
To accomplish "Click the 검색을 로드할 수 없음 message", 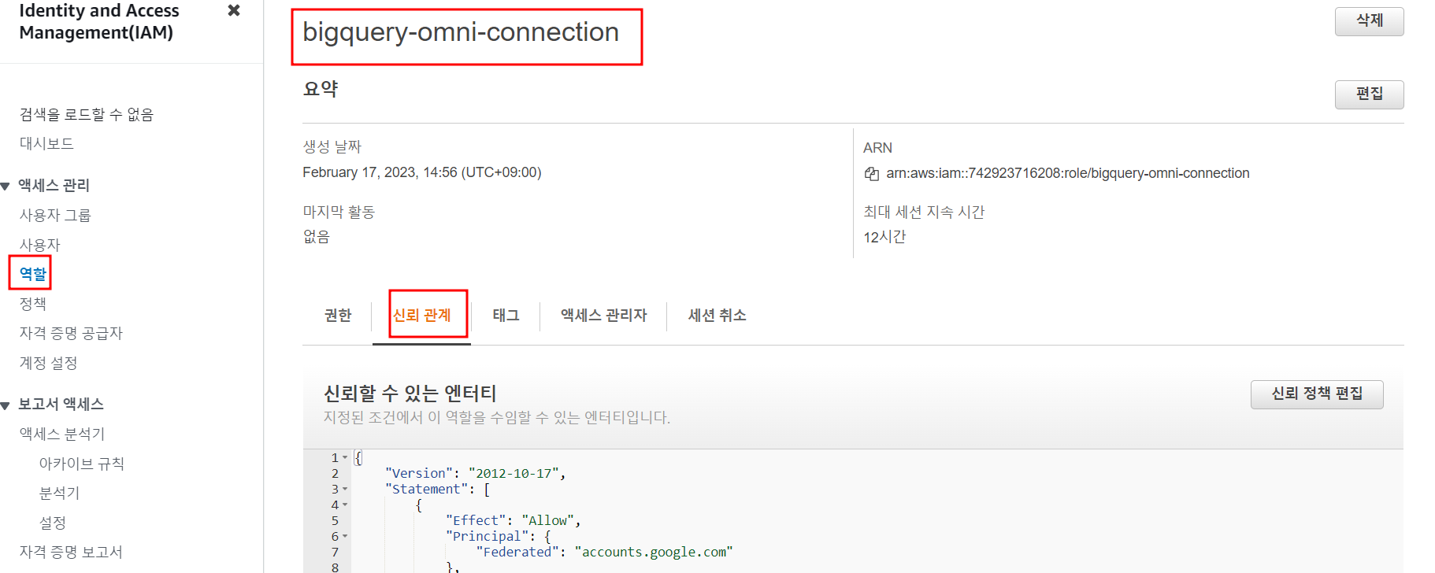I will pyautogui.click(x=86, y=115).
